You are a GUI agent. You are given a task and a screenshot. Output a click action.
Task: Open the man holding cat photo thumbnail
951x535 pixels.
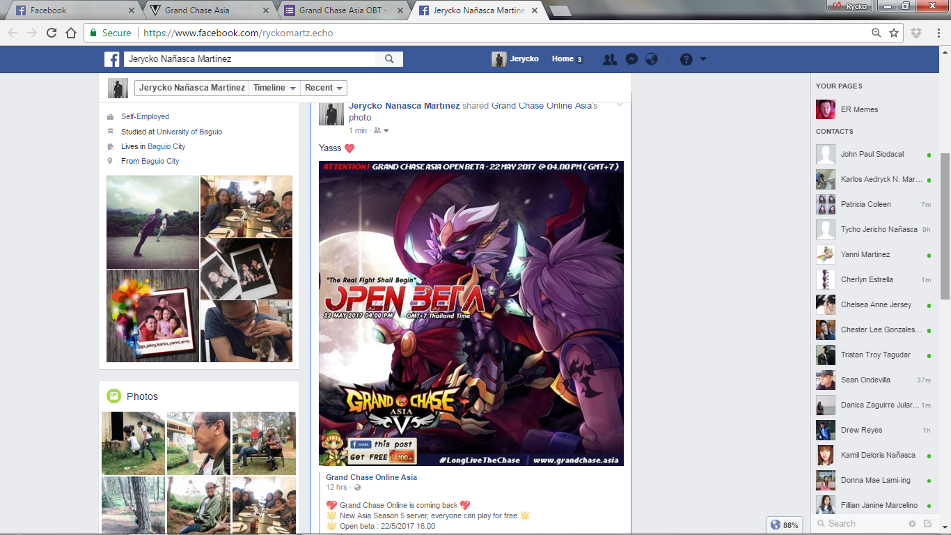[x=246, y=331]
